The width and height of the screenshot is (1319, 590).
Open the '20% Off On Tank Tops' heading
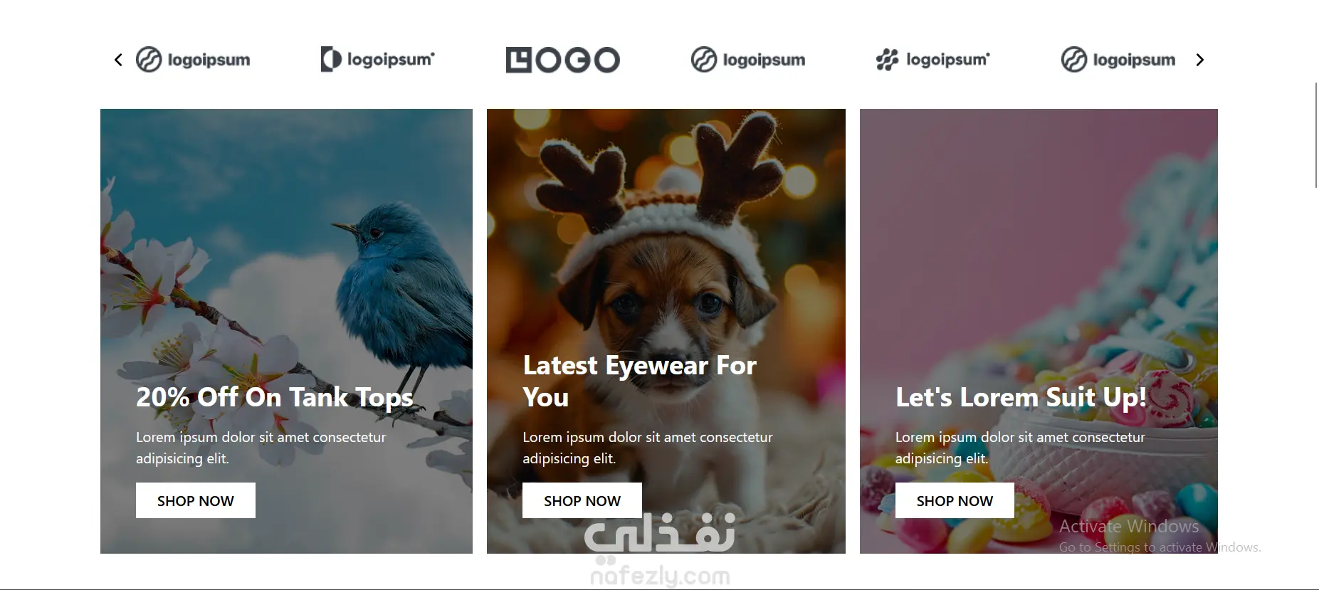[275, 397]
